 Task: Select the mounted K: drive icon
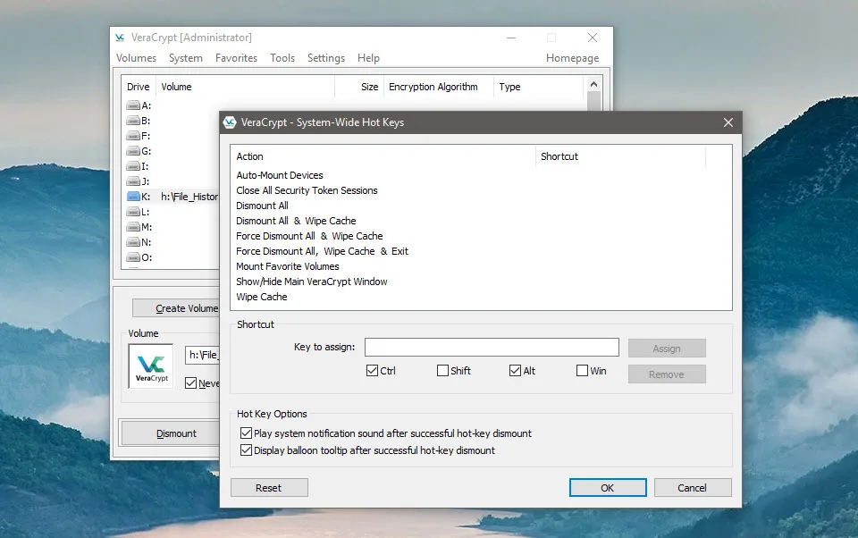133,197
